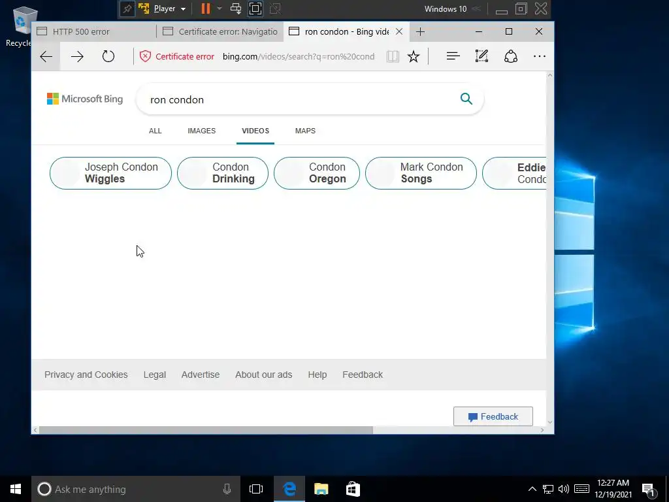This screenshot has width=669, height=502.
Task: Click the blue Feedback button
Action: coord(493,416)
